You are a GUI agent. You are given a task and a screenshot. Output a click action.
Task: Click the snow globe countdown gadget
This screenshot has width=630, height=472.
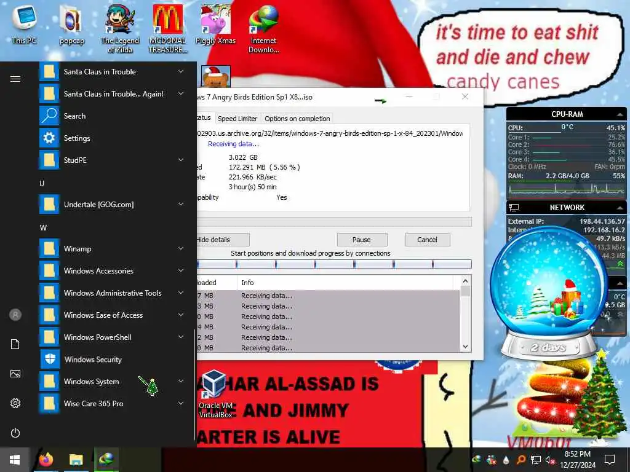pyautogui.click(x=548, y=293)
